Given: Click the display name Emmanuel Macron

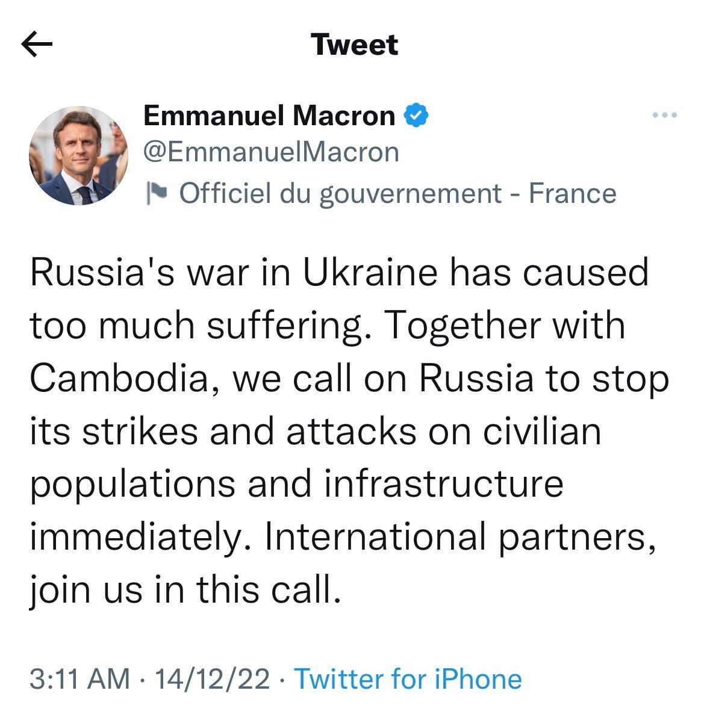Looking at the screenshot, I should point(269,114).
